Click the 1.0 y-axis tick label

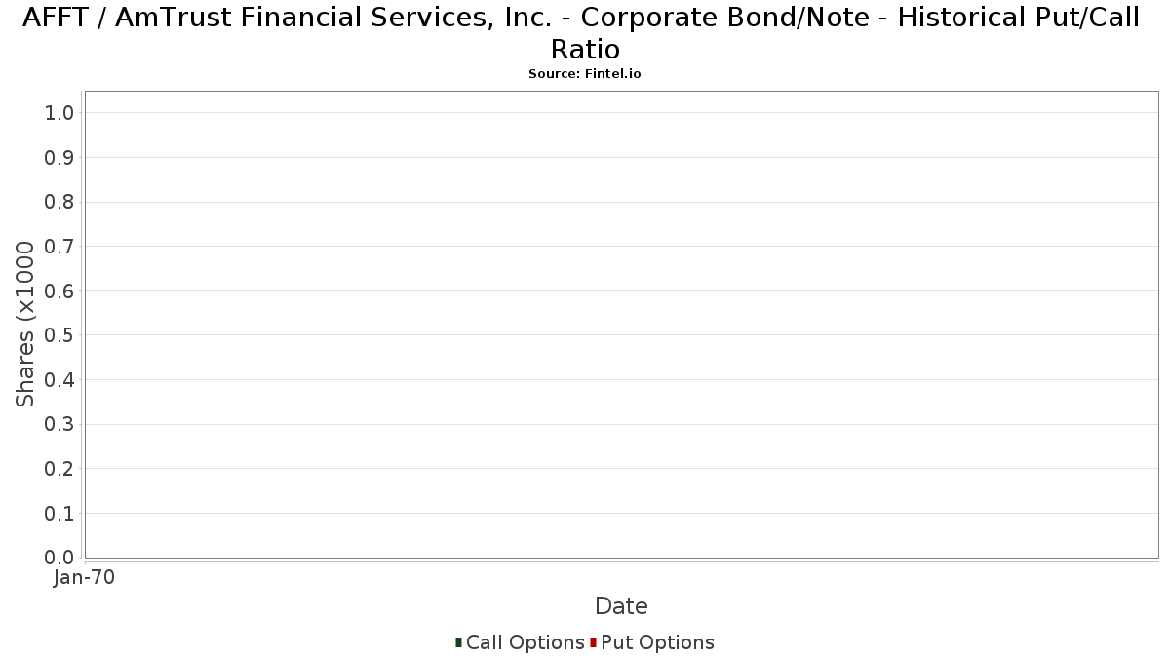[x=59, y=113]
